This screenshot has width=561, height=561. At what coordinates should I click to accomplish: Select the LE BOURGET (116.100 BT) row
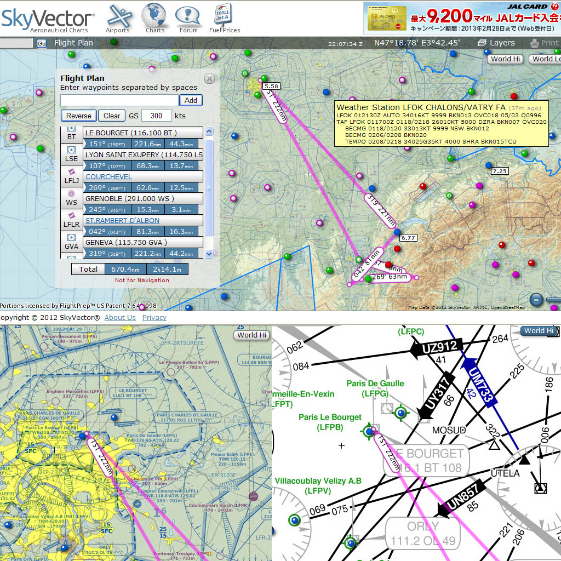pos(143,133)
